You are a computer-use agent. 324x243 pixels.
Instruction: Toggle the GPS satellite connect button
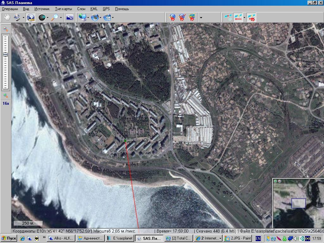228,17
